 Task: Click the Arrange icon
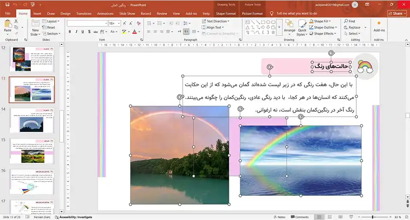tap(290, 24)
